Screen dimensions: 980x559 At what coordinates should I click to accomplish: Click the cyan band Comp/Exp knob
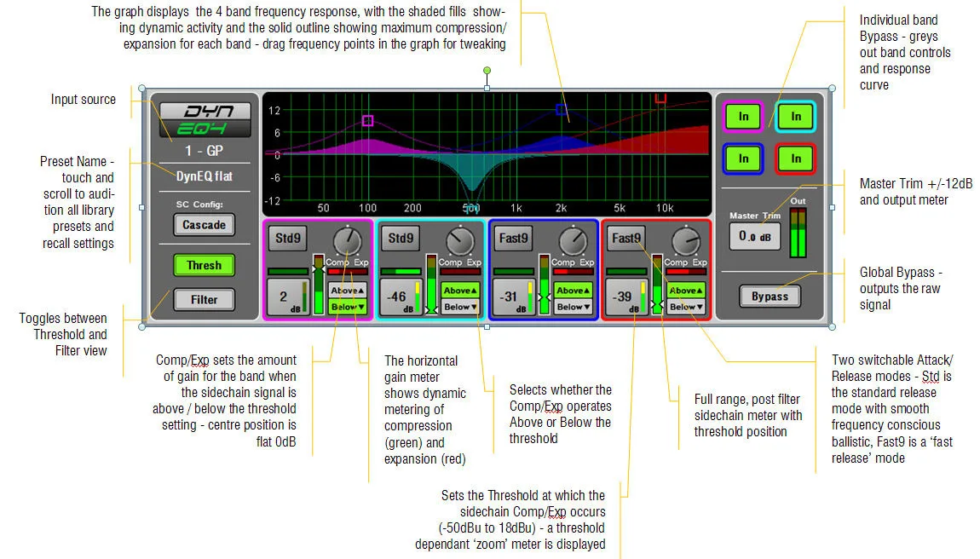461,241
